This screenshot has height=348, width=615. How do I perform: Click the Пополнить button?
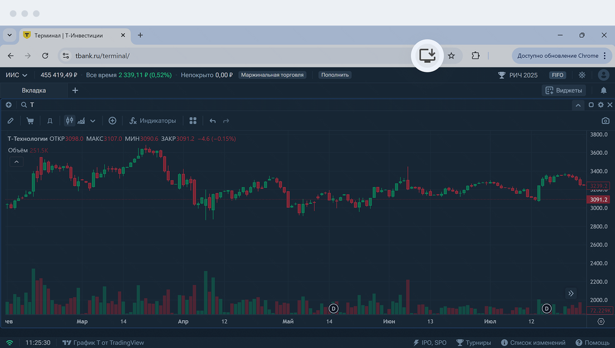tap(335, 75)
